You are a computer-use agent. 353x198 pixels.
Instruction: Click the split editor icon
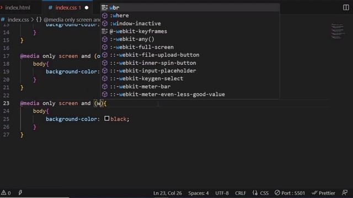coord(346,7)
